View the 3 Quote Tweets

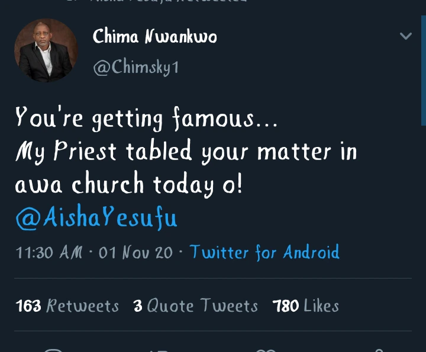196,306
